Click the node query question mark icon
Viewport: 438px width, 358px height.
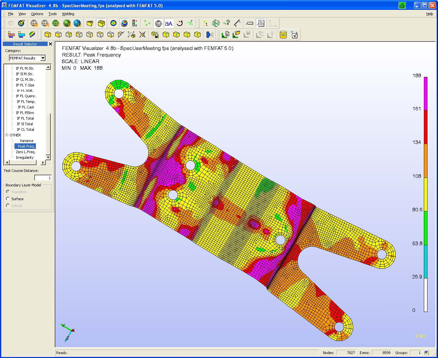(227, 23)
